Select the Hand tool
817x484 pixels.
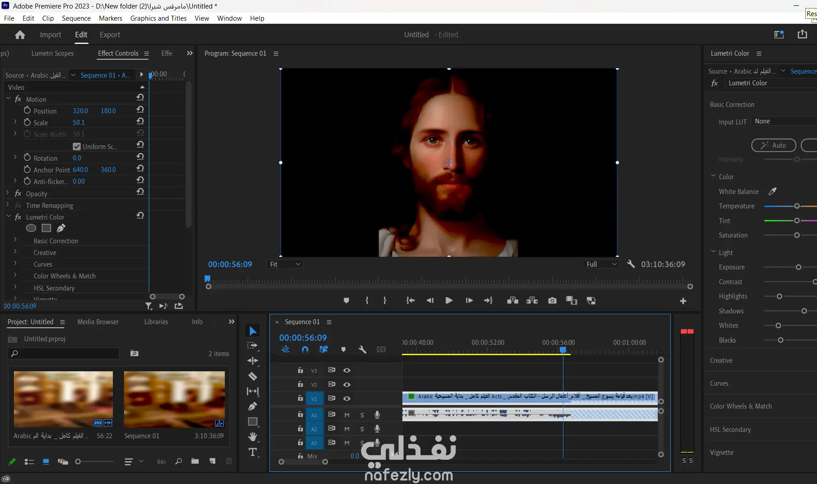click(x=253, y=436)
